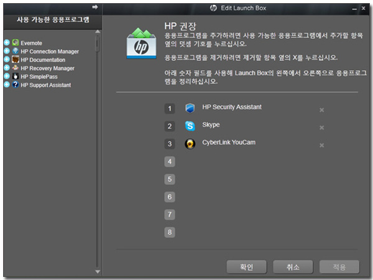The width and height of the screenshot is (373, 280).
Task: Add HP Support Assistant with plus icon
Action: coord(7,84)
